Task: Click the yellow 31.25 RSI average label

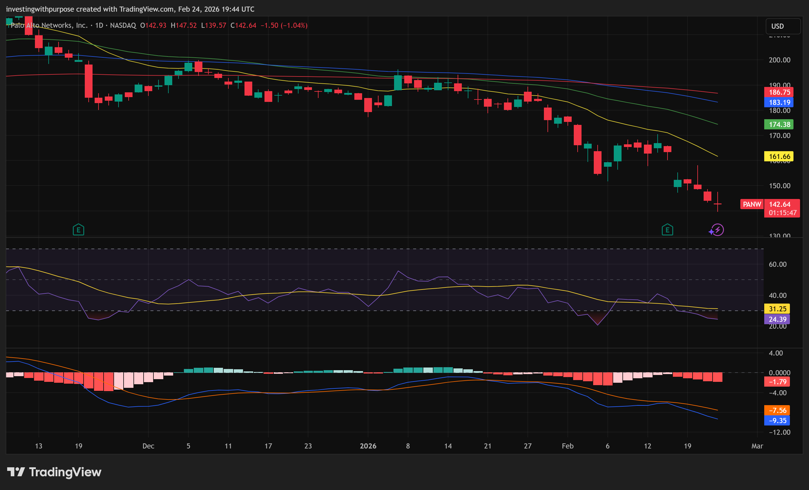Action: (777, 309)
